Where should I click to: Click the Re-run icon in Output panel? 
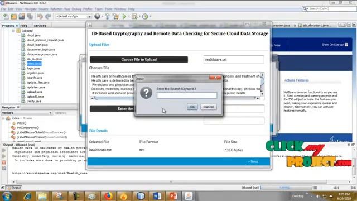4,150
